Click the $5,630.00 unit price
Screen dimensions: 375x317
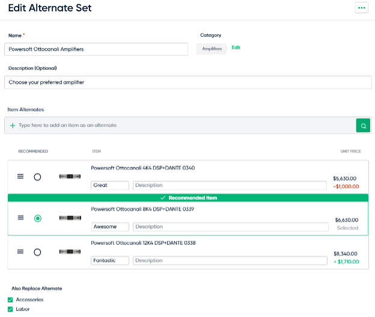(344, 178)
